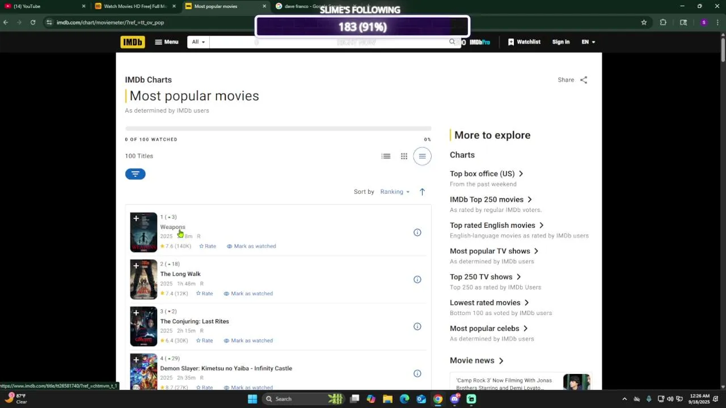Reload the page
This screenshot has width=726, height=408.
[33, 23]
